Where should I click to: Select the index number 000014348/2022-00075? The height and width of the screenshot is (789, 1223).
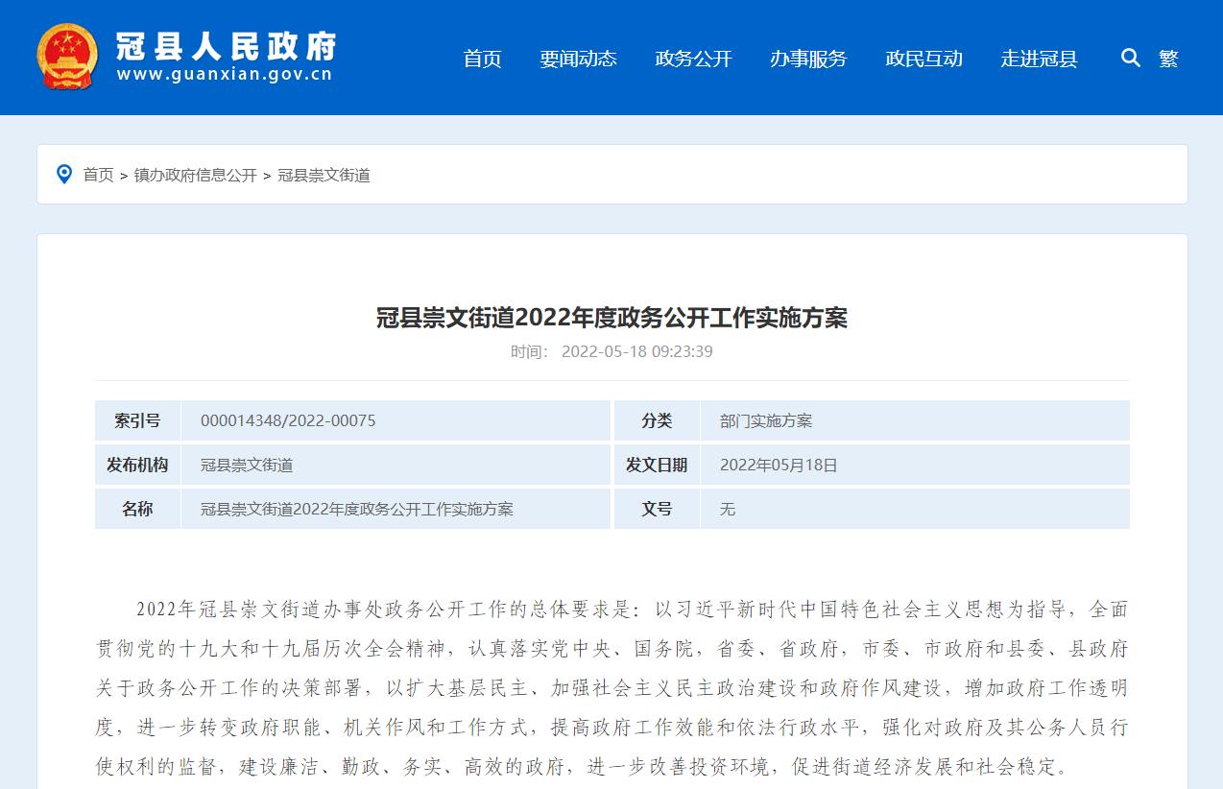(288, 420)
